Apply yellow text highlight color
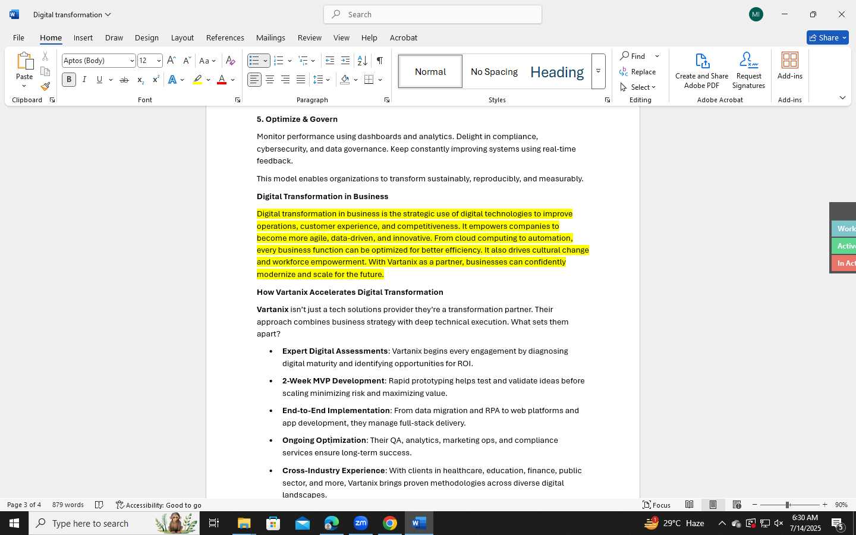The image size is (856, 535). tap(197, 80)
